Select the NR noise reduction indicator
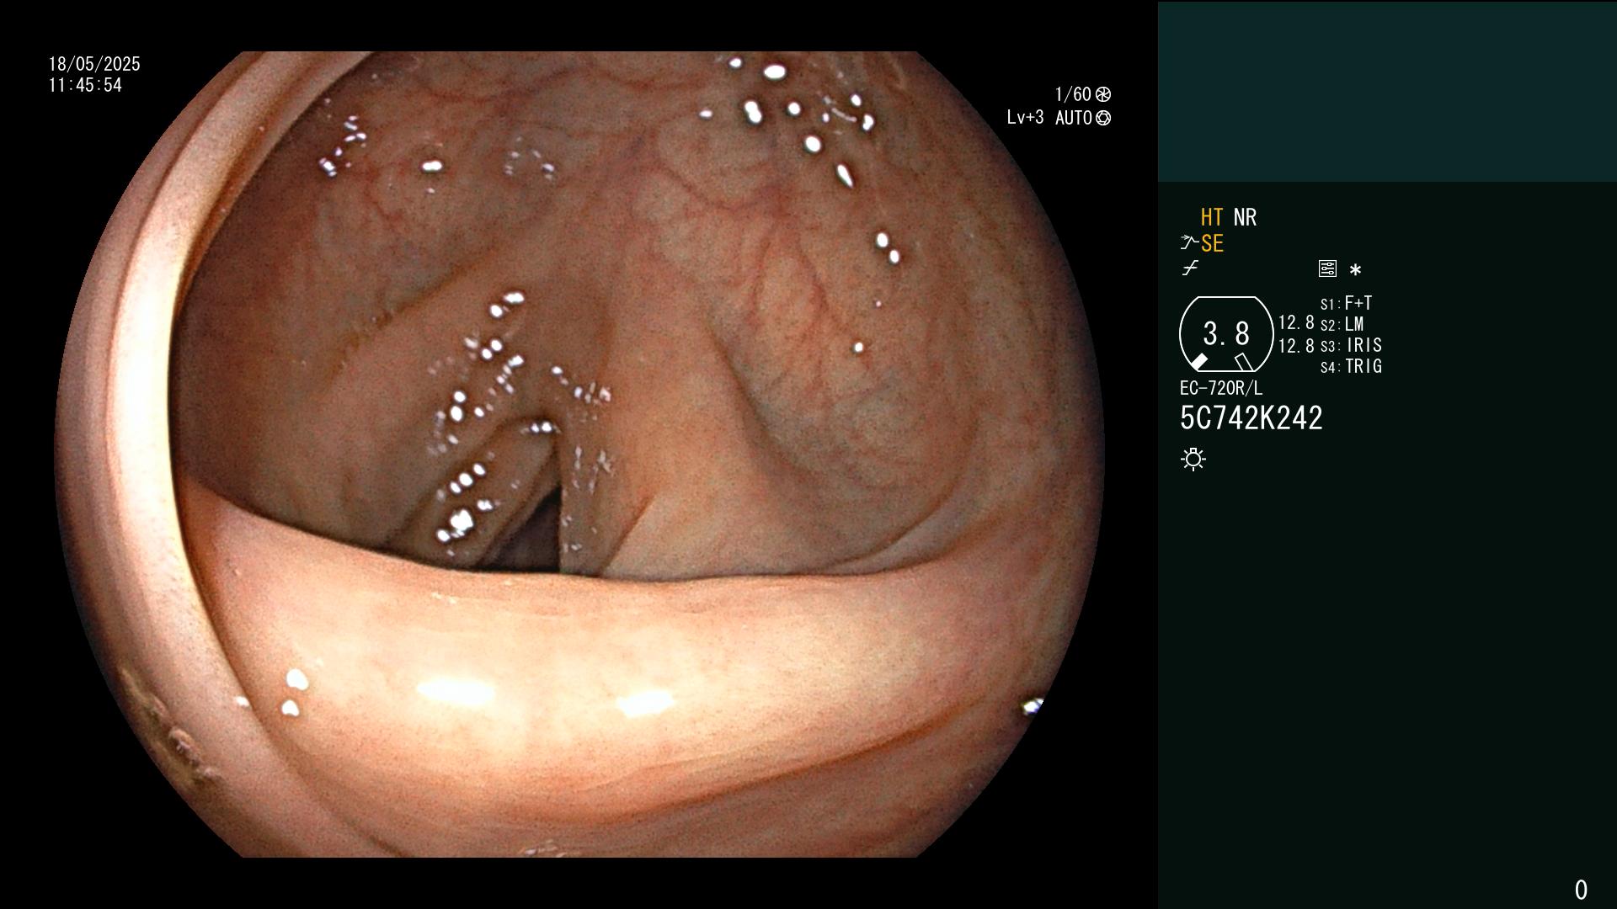The height and width of the screenshot is (909, 1617). click(1245, 218)
